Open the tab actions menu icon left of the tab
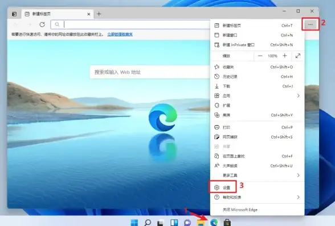The width and height of the screenshot is (335, 226). [14, 14]
